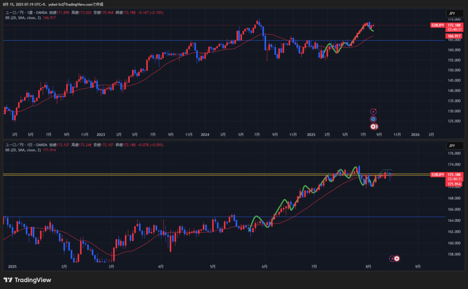
Task: Open the purple lightning event icon on daily chart
Action: pos(392,258)
